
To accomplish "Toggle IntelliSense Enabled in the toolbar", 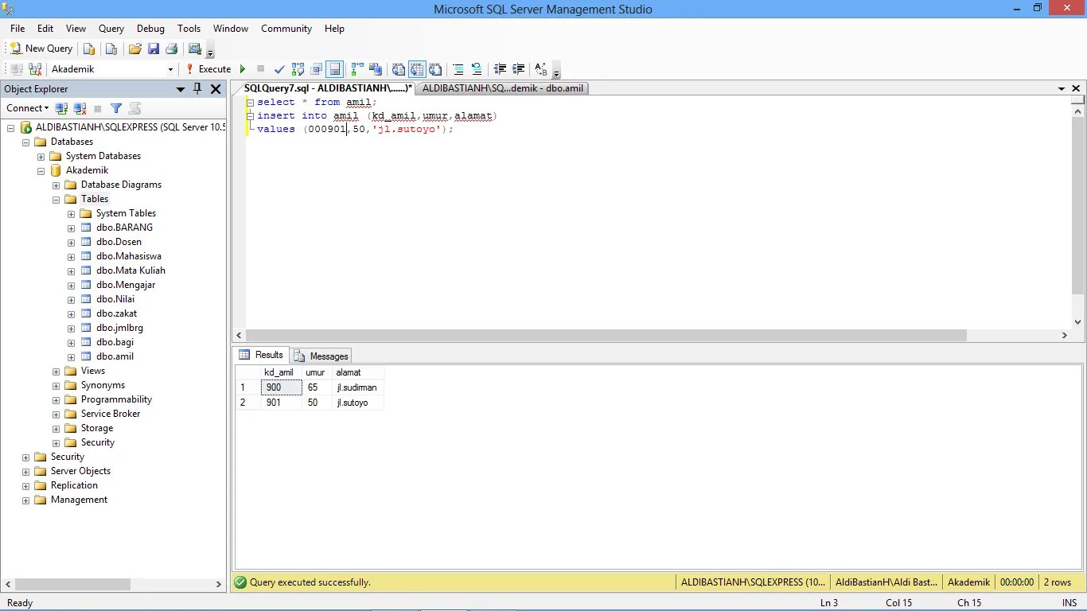I will click(x=335, y=69).
